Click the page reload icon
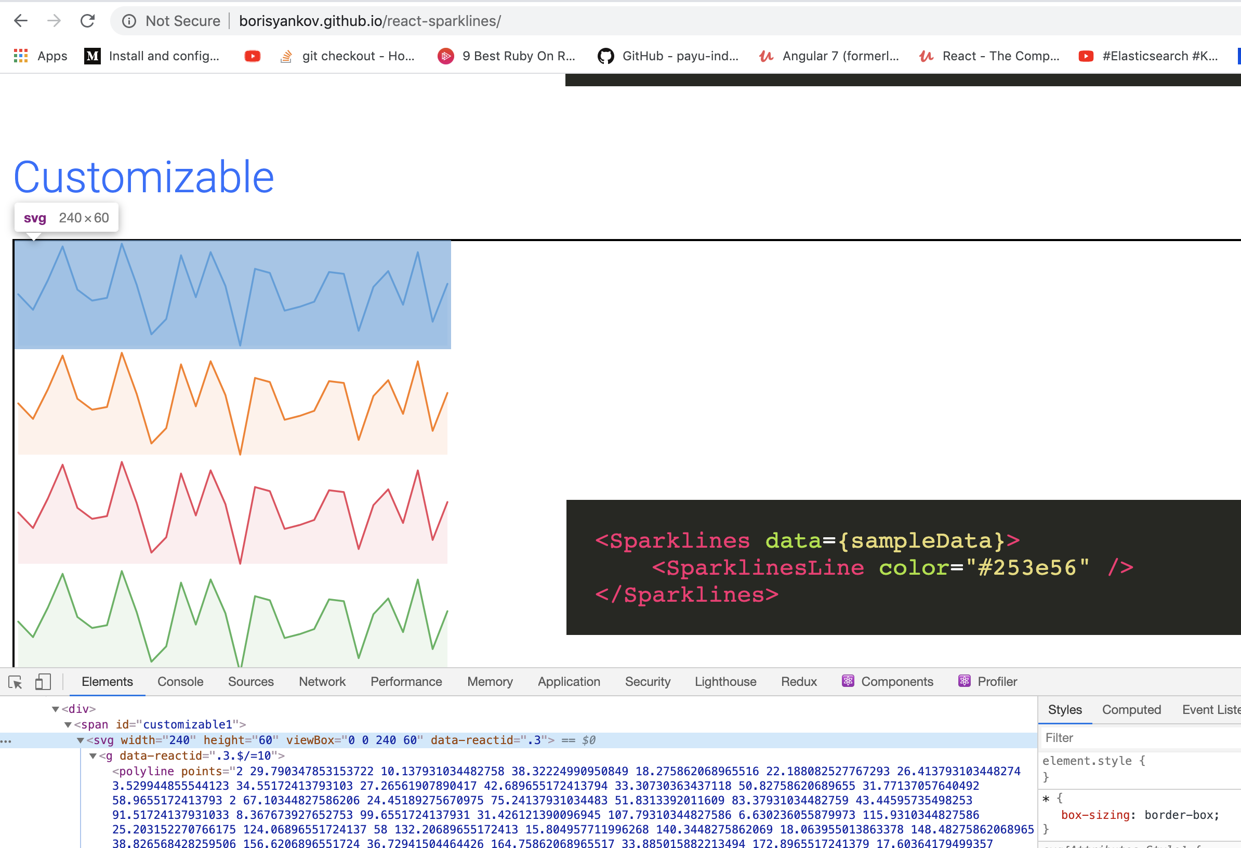Image resolution: width=1241 pixels, height=848 pixels. [88, 21]
